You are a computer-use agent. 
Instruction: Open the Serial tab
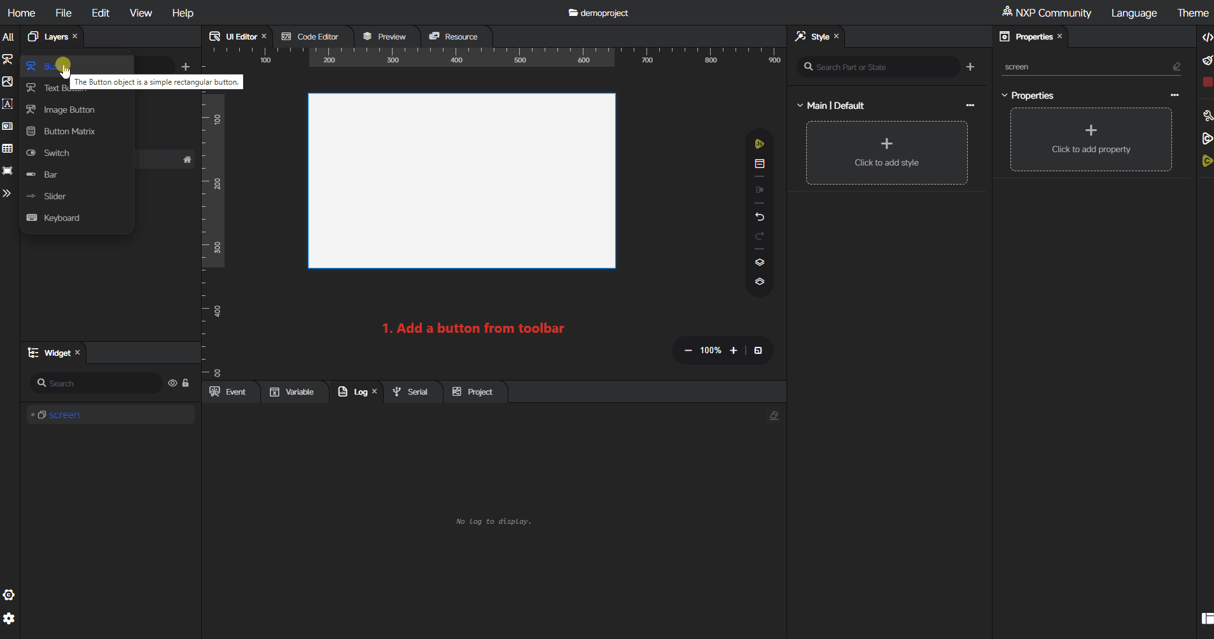point(410,391)
